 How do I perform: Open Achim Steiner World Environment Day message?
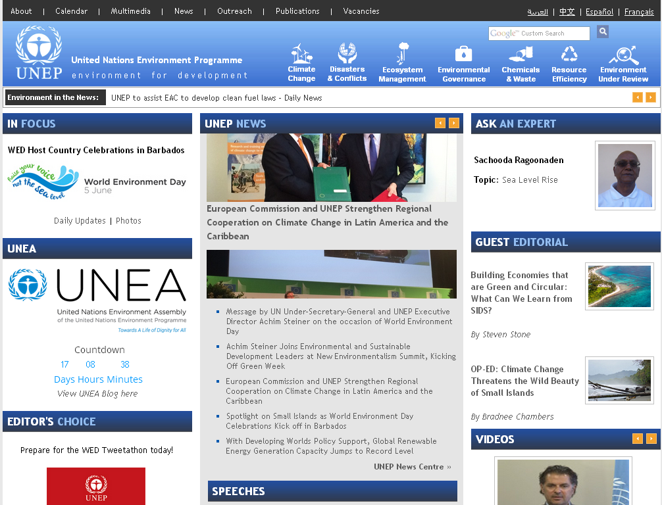339,321
